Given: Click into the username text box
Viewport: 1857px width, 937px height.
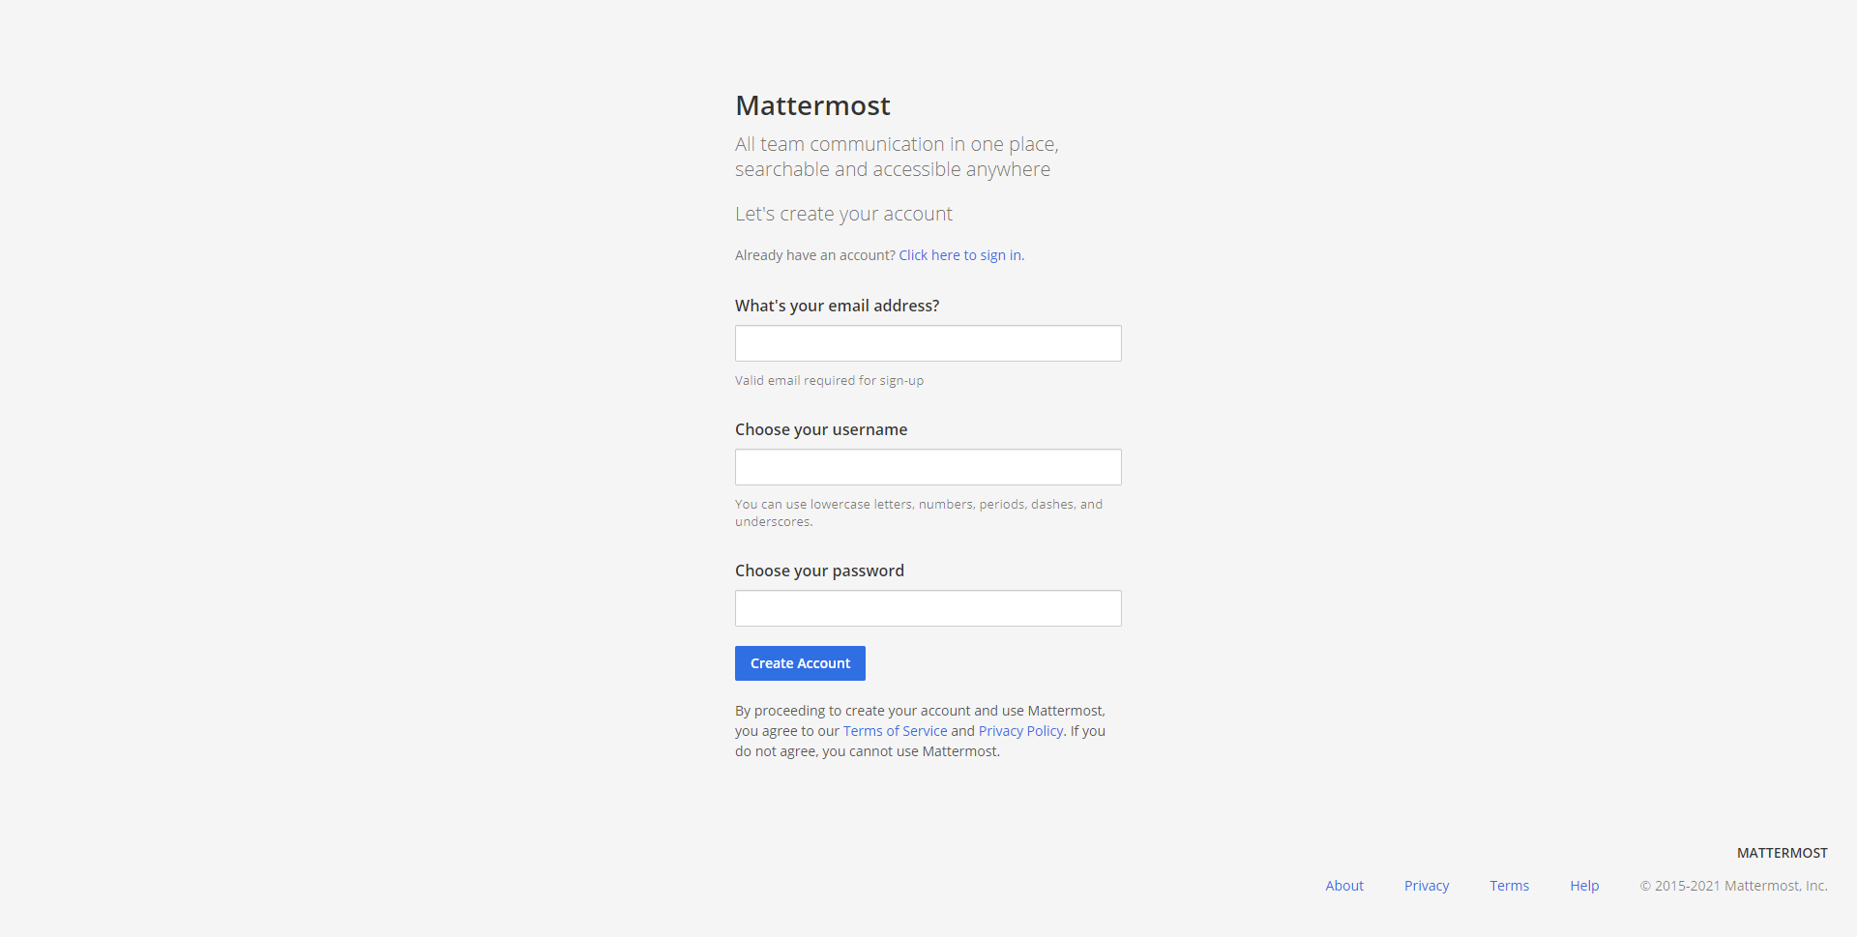Looking at the screenshot, I should tap(928, 467).
